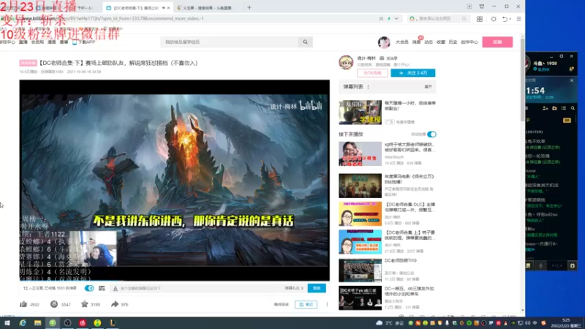The width and height of the screenshot is (585, 329).
Task: Open 大会员 in Bilibili header
Action: tap(401, 42)
